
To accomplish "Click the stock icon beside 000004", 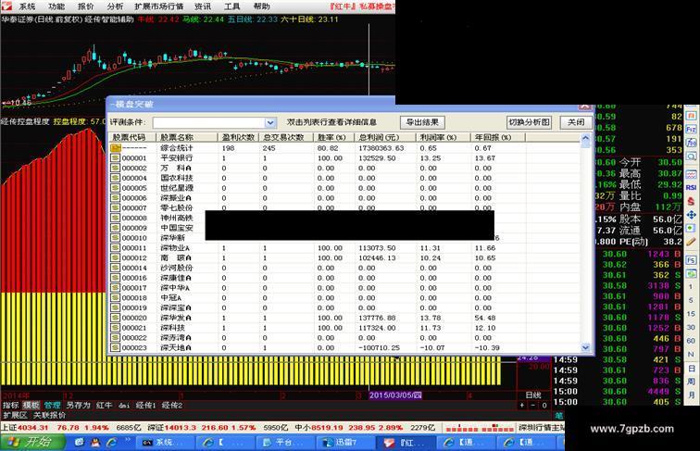I will [x=116, y=178].
